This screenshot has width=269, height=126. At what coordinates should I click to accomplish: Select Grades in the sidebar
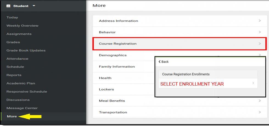(x=13, y=42)
